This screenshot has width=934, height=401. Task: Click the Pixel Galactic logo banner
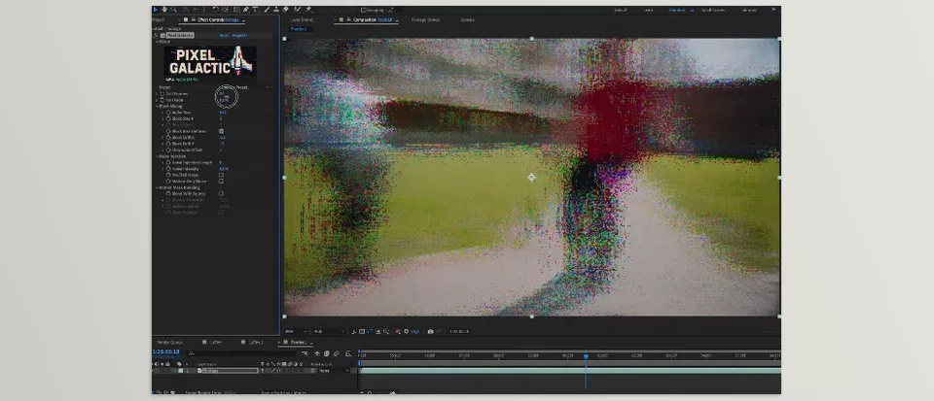pyautogui.click(x=210, y=61)
